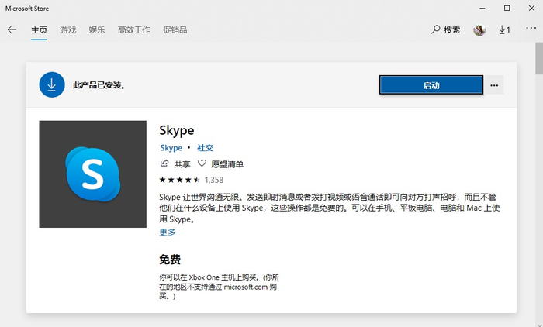This screenshot has width=543, height=327.
Task: Go to the 促销品 tab
Action: (175, 30)
